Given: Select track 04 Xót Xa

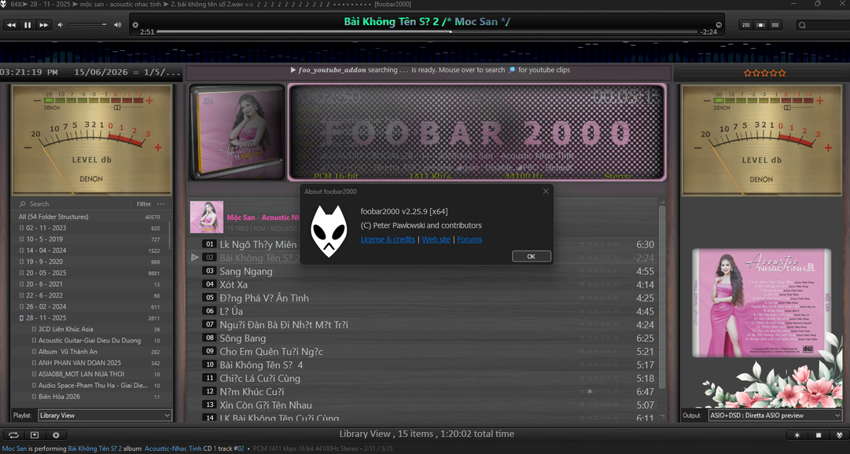Looking at the screenshot, I should pos(424,284).
